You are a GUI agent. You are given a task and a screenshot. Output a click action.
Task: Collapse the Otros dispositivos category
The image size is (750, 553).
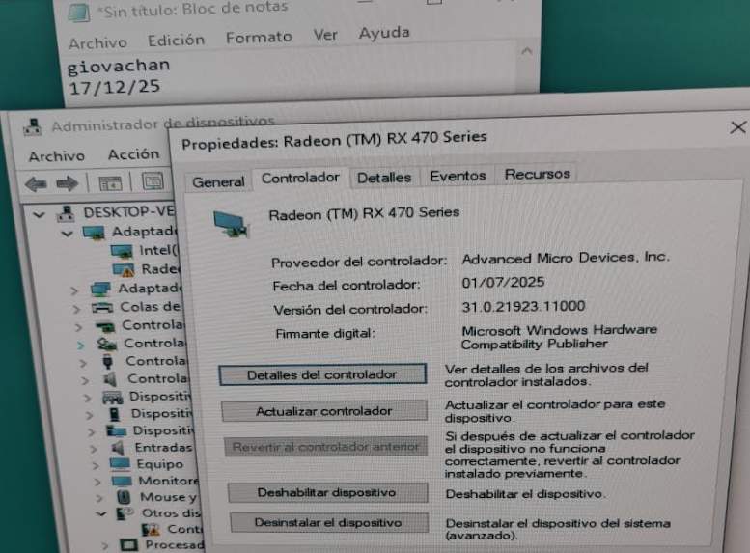[x=101, y=513]
